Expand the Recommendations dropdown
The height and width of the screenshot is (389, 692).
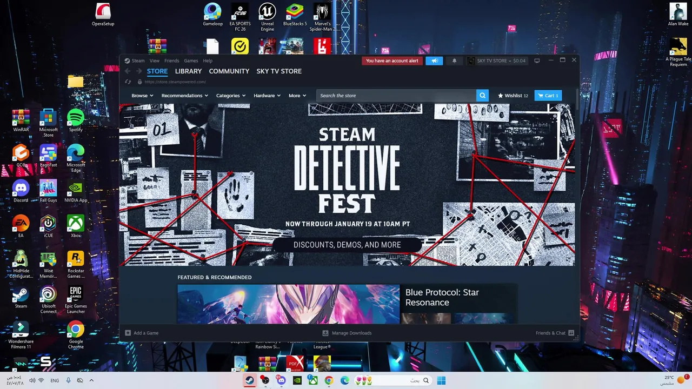(184, 96)
